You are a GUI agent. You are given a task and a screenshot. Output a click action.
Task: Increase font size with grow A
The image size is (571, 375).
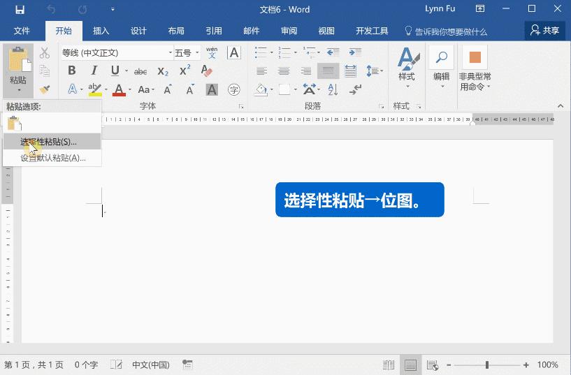point(168,89)
